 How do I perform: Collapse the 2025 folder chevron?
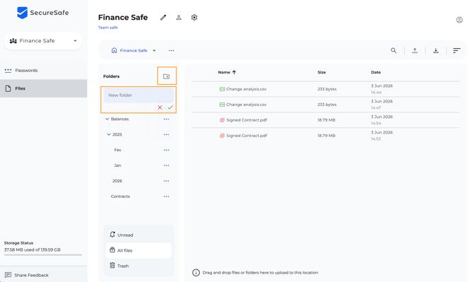coord(108,134)
